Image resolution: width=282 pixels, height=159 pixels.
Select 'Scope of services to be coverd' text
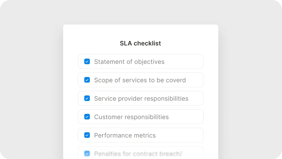click(x=140, y=80)
